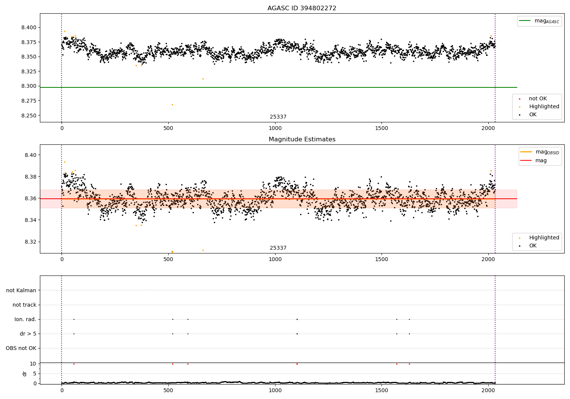Click the "Ion. rad." axis label
The width and height of the screenshot is (570, 399).
(x=25, y=320)
